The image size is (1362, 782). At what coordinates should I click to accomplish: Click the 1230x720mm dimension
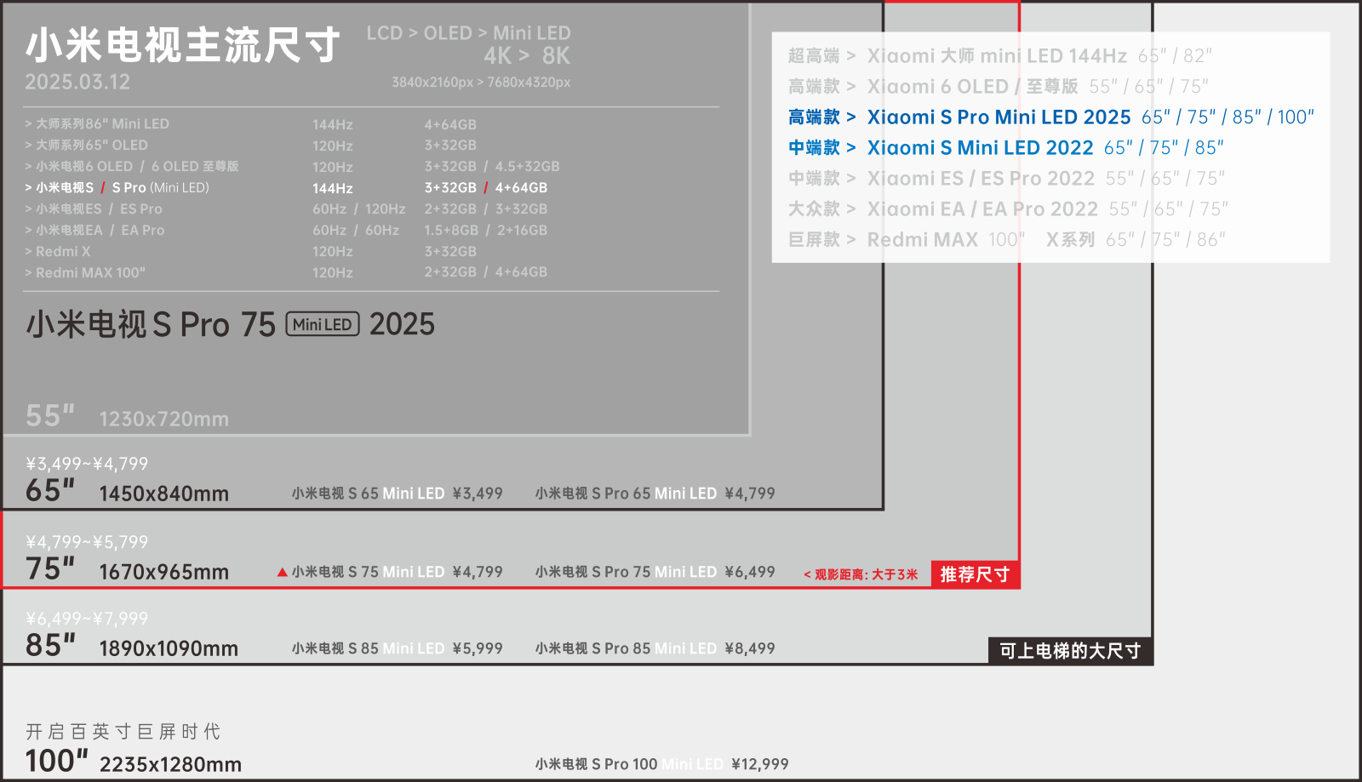coord(164,419)
